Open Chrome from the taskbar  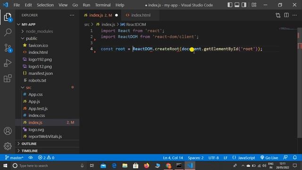click(x=168, y=166)
